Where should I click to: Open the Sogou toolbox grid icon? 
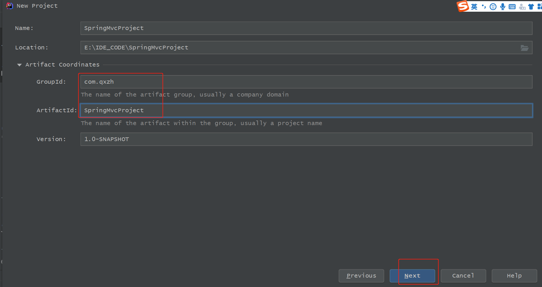539,7
